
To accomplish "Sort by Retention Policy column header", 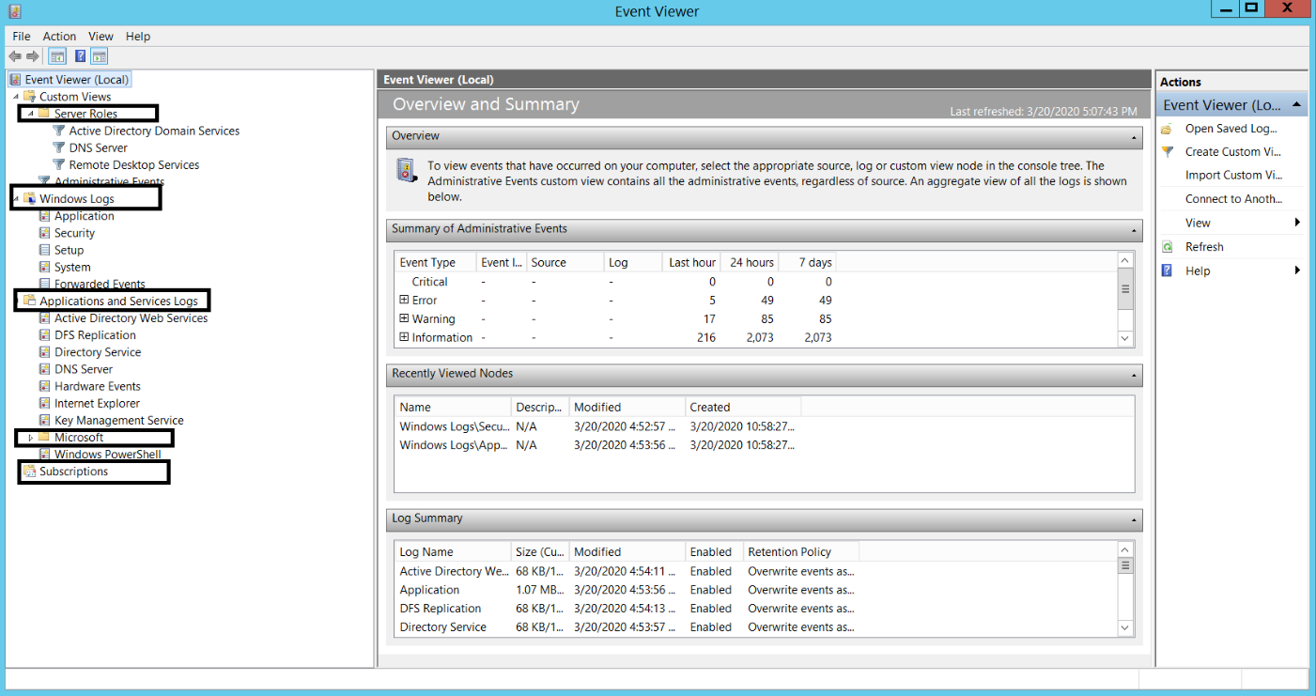I will point(801,551).
